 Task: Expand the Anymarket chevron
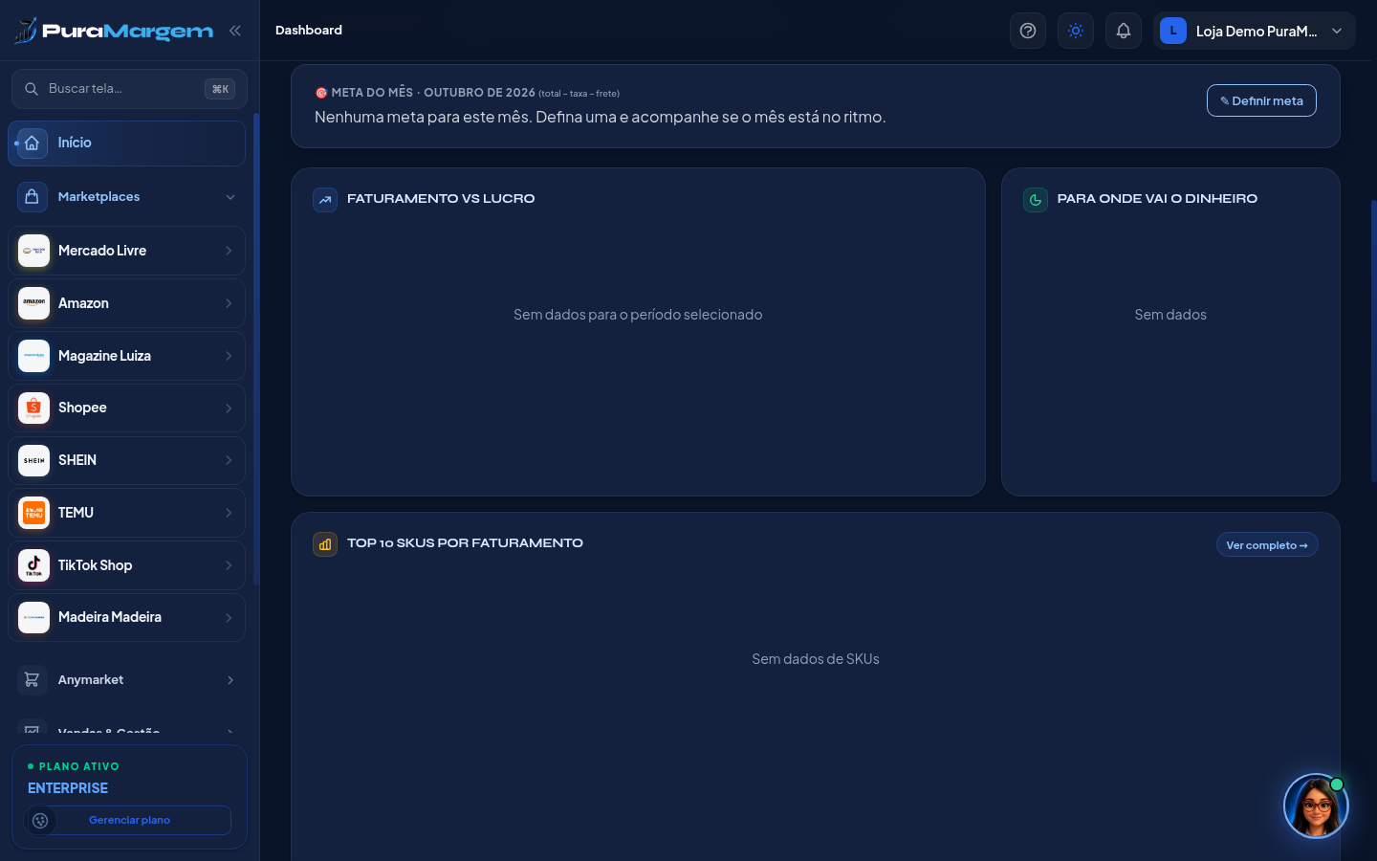pos(230,680)
